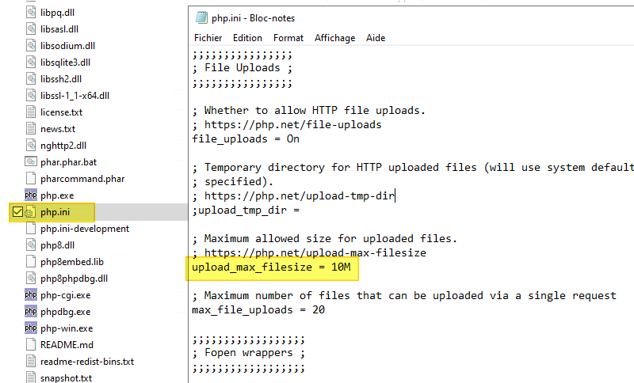Click the '; File Uploads ;' section header
This screenshot has height=383, width=634.
tap(243, 68)
